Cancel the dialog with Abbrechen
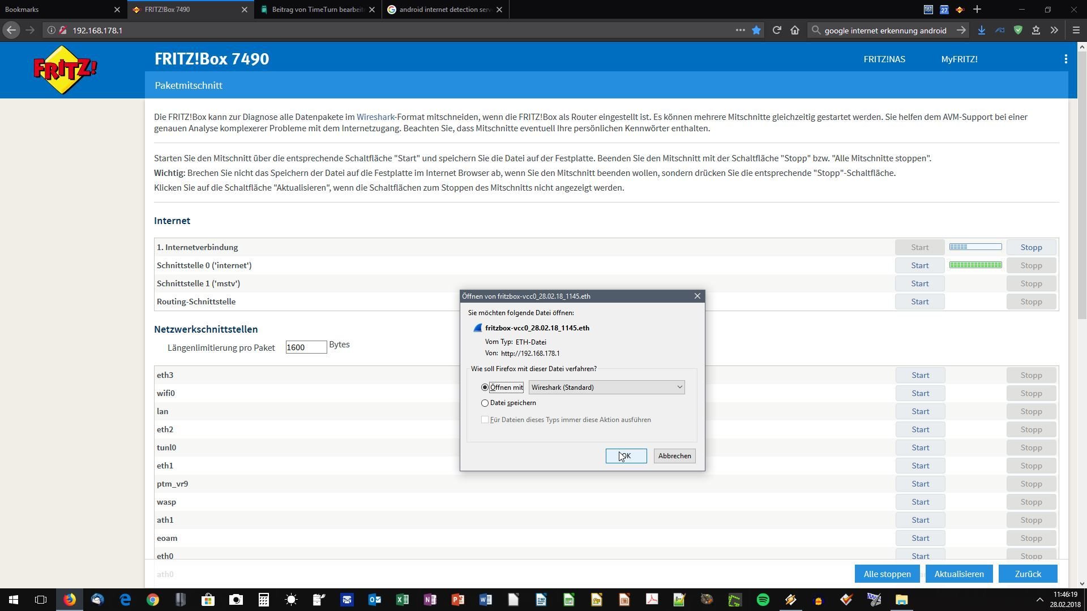Image resolution: width=1087 pixels, height=611 pixels. (x=674, y=456)
